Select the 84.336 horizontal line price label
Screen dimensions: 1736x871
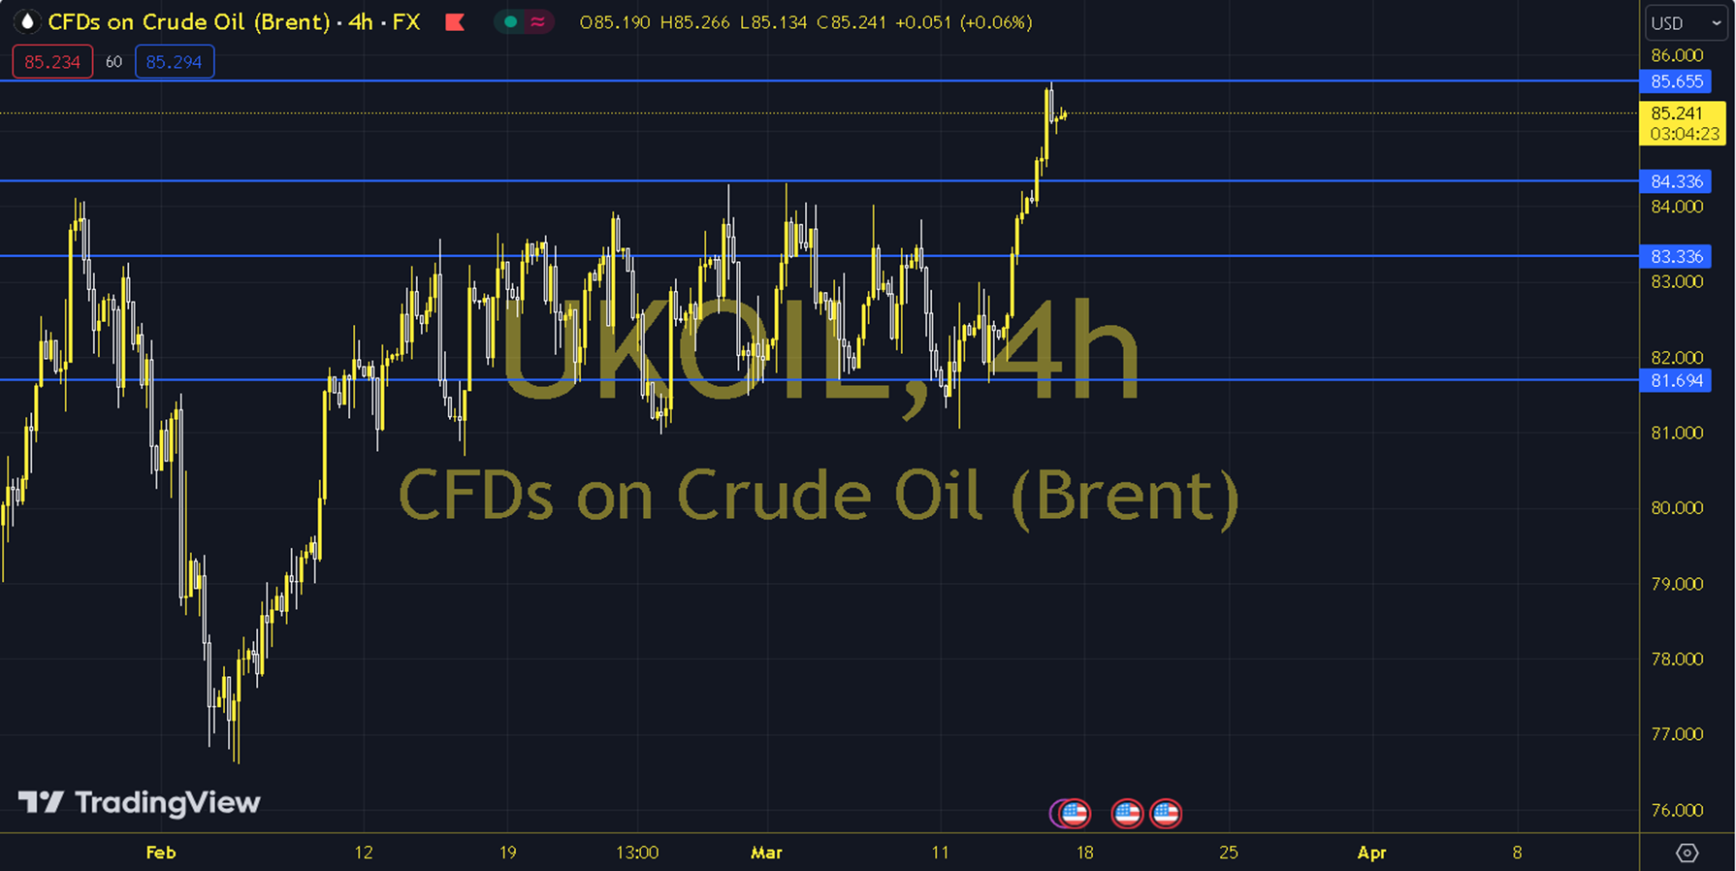[x=1676, y=181]
